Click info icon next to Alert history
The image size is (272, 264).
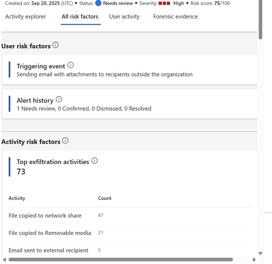(x=59, y=99)
